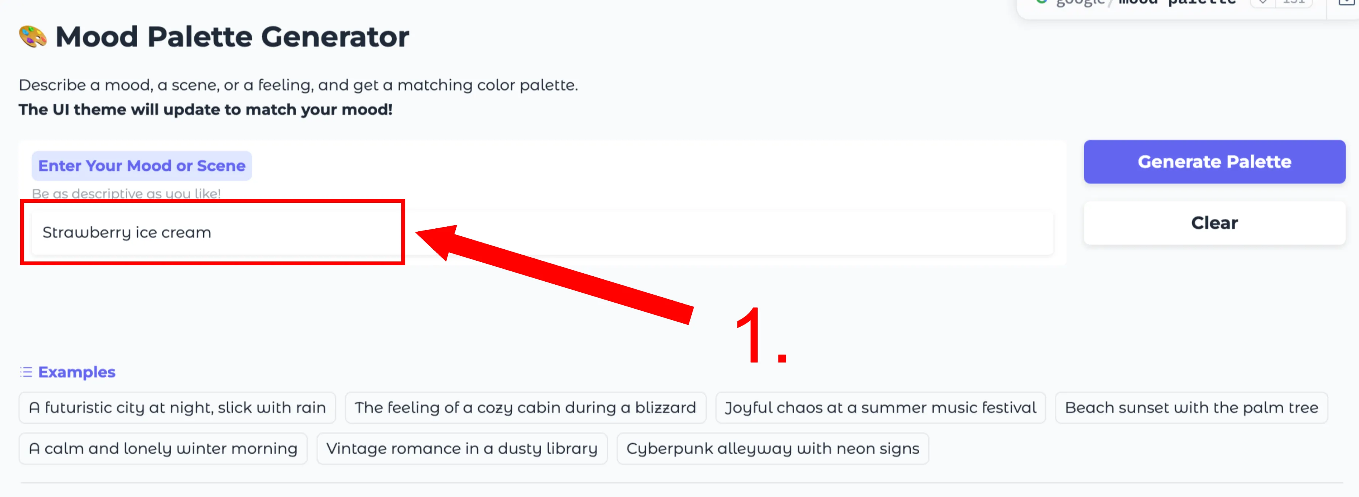The width and height of the screenshot is (1359, 497).
Task: Select the summer music festival example
Action: pyautogui.click(x=880, y=407)
